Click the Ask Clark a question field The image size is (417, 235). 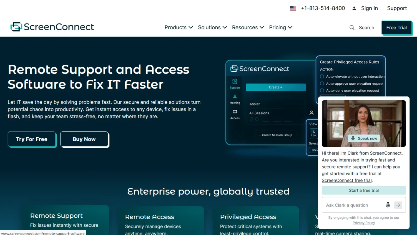pyautogui.click(x=353, y=205)
